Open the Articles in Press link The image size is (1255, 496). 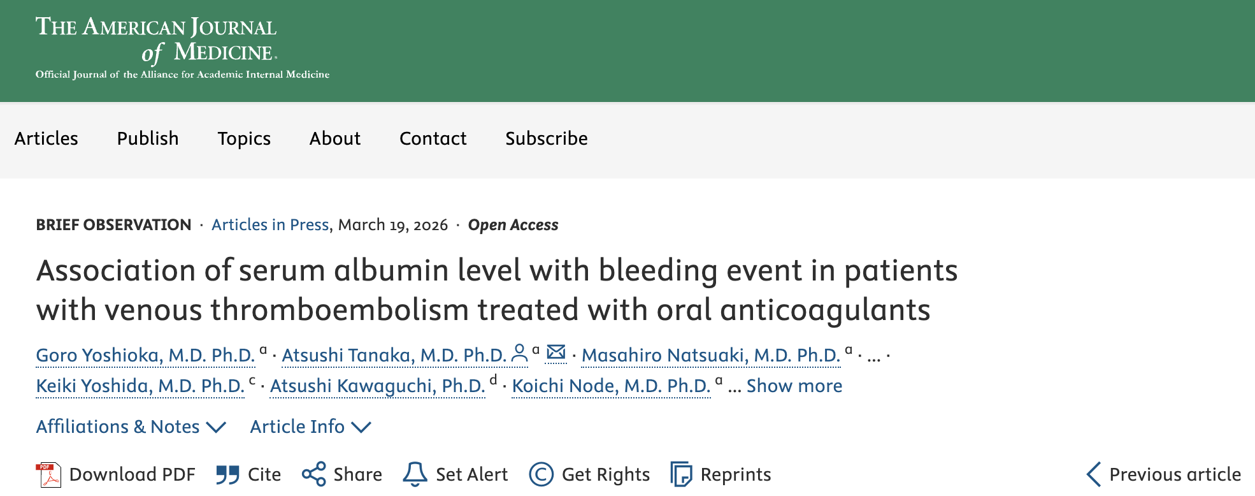tap(270, 225)
